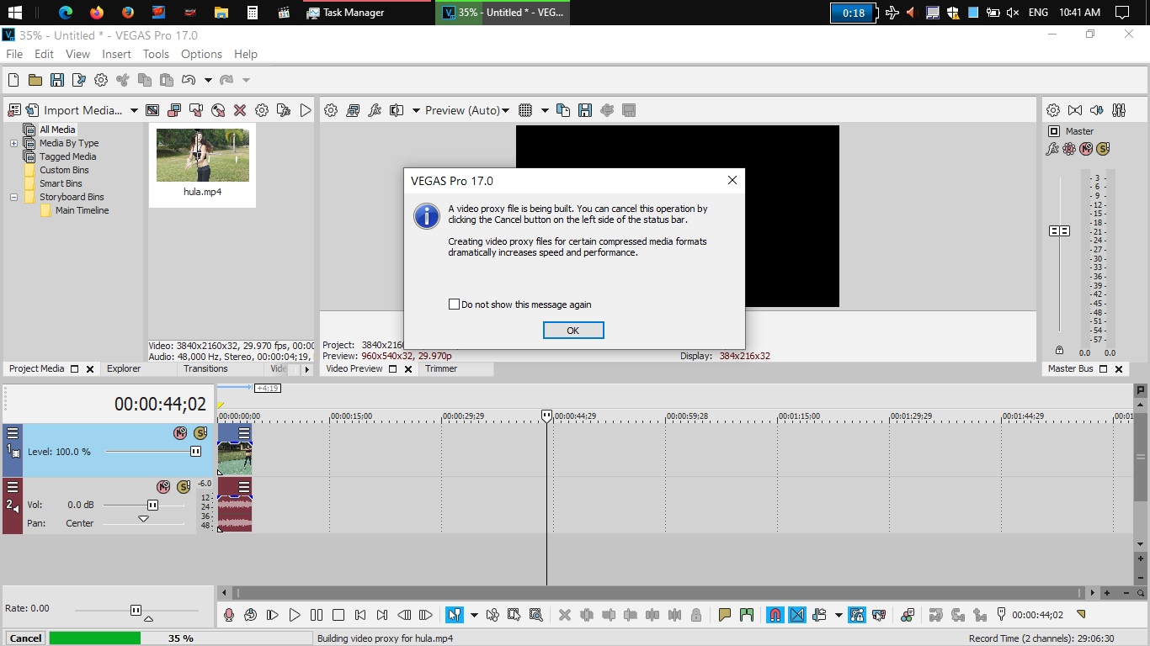Click the Downmix Output icon in Master Bus

coord(1075,110)
